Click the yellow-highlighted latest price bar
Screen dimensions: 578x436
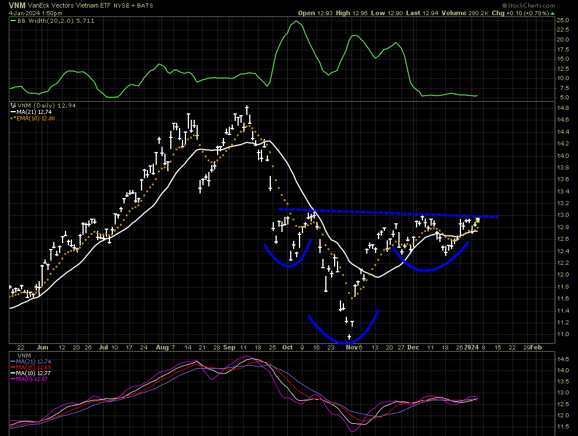[x=477, y=220]
